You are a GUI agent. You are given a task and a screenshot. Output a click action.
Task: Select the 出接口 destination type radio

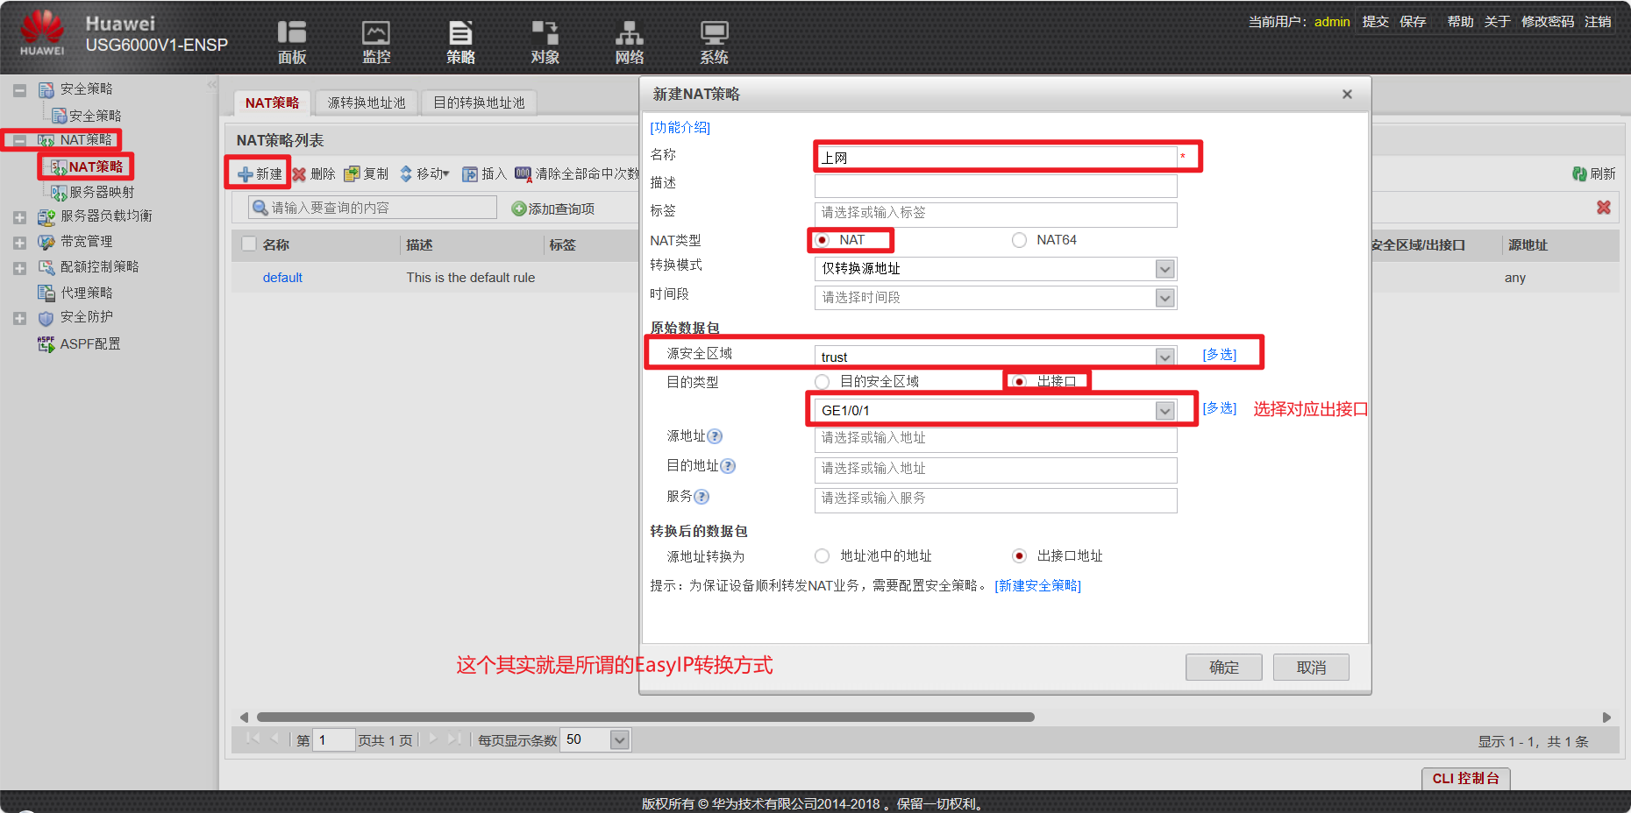coord(1019,382)
